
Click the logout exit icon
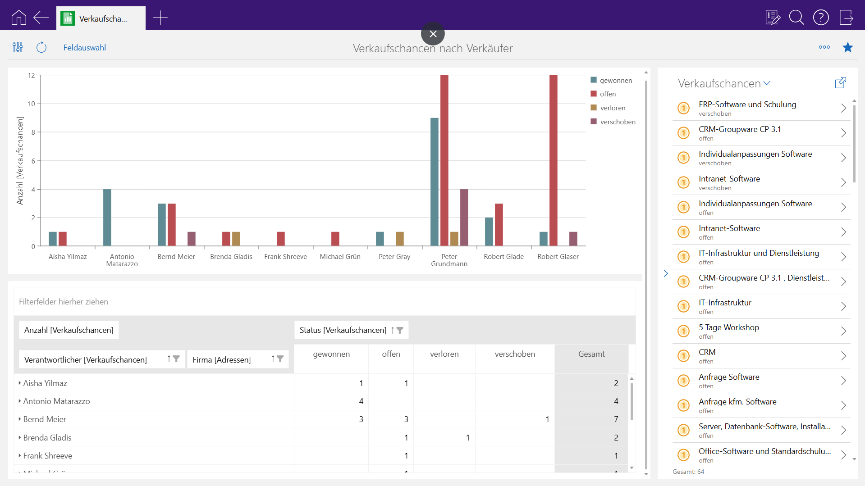point(846,18)
